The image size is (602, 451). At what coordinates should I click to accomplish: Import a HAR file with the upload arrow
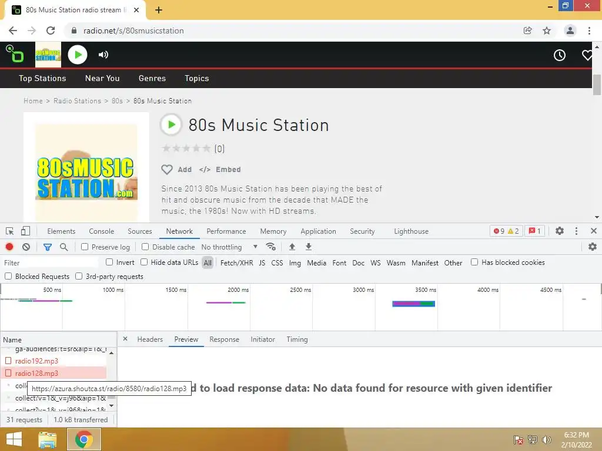click(292, 247)
